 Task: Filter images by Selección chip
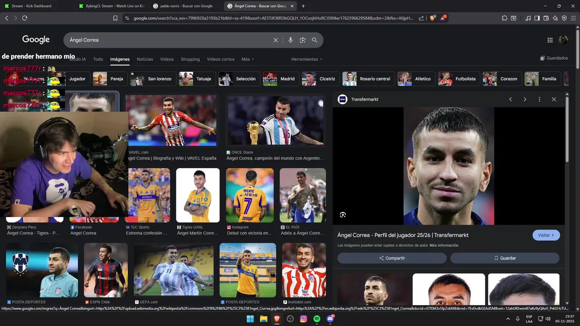click(x=239, y=79)
